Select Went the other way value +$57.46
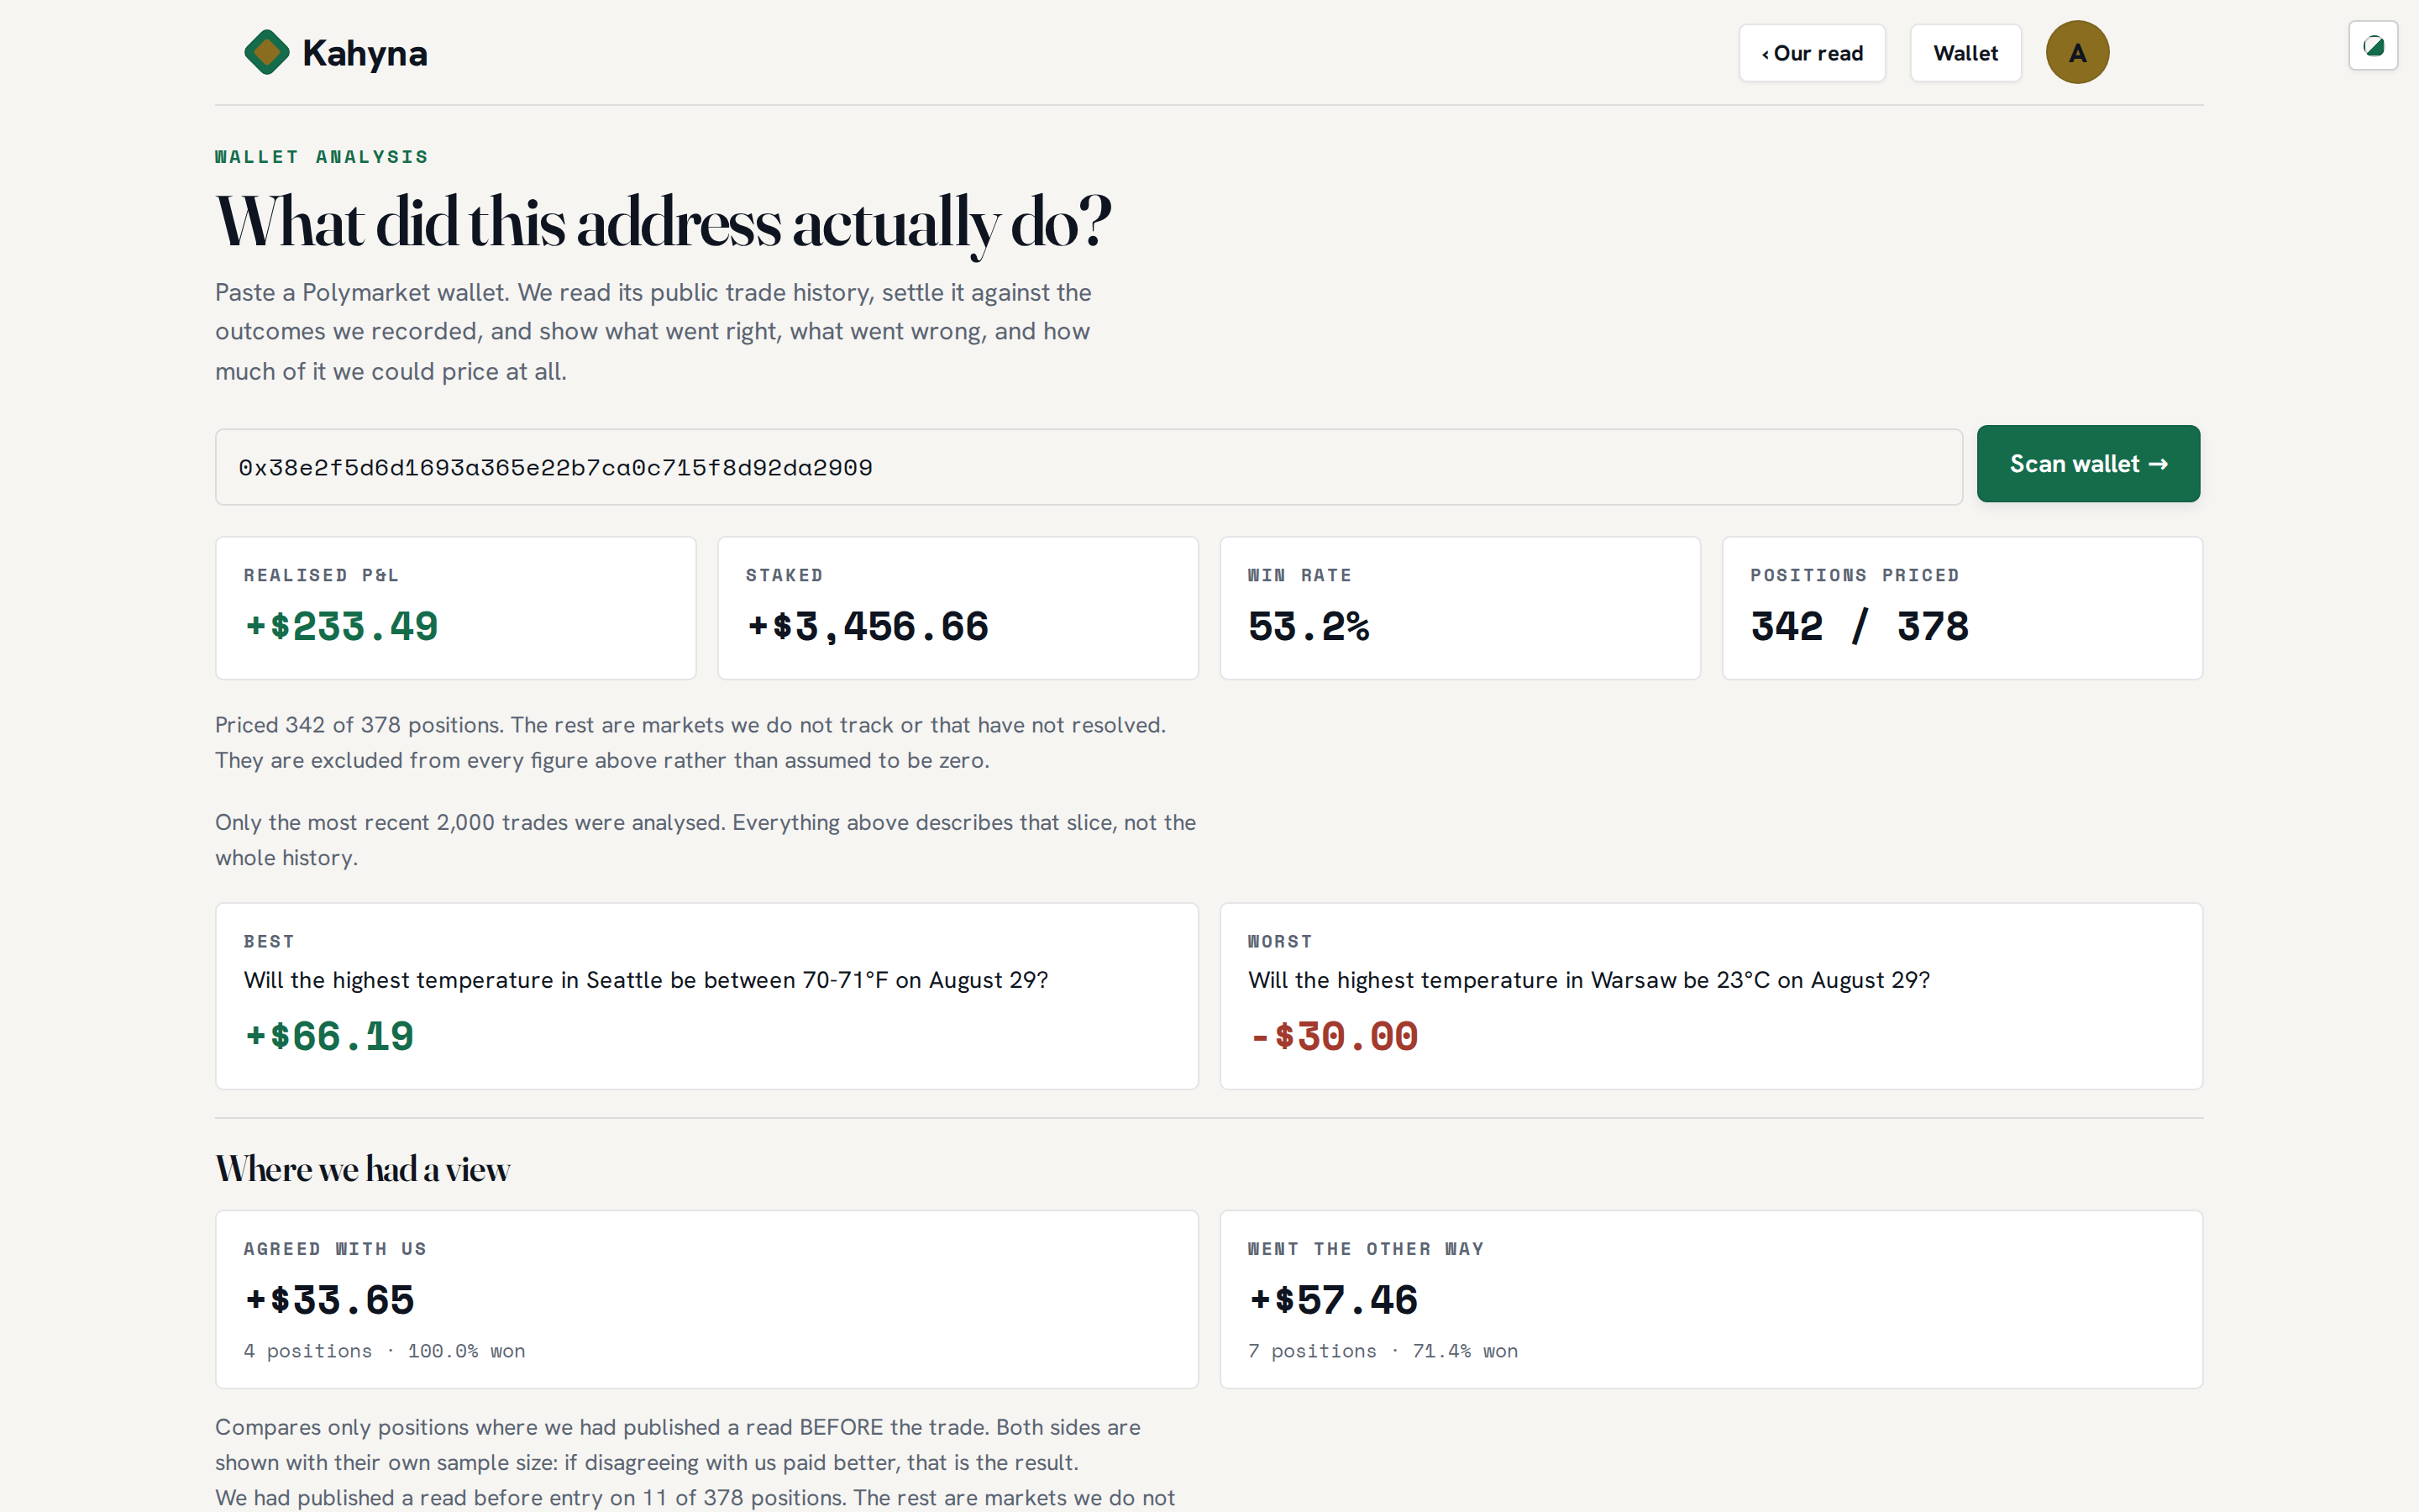The width and height of the screenshot is (2419, 1512). pos(1332,1300)
